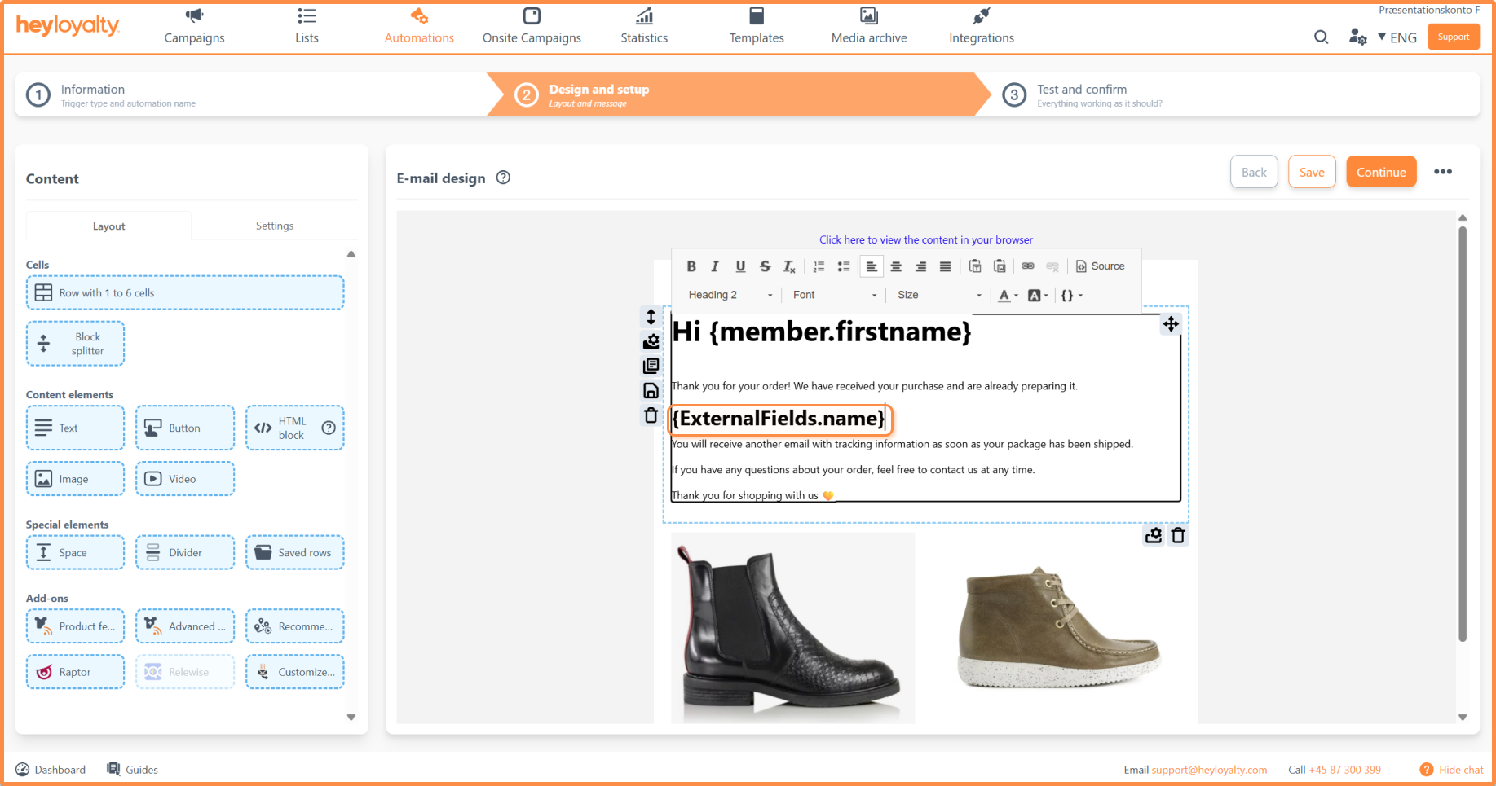Open the Size dropdown

click(x=938, y=295)
